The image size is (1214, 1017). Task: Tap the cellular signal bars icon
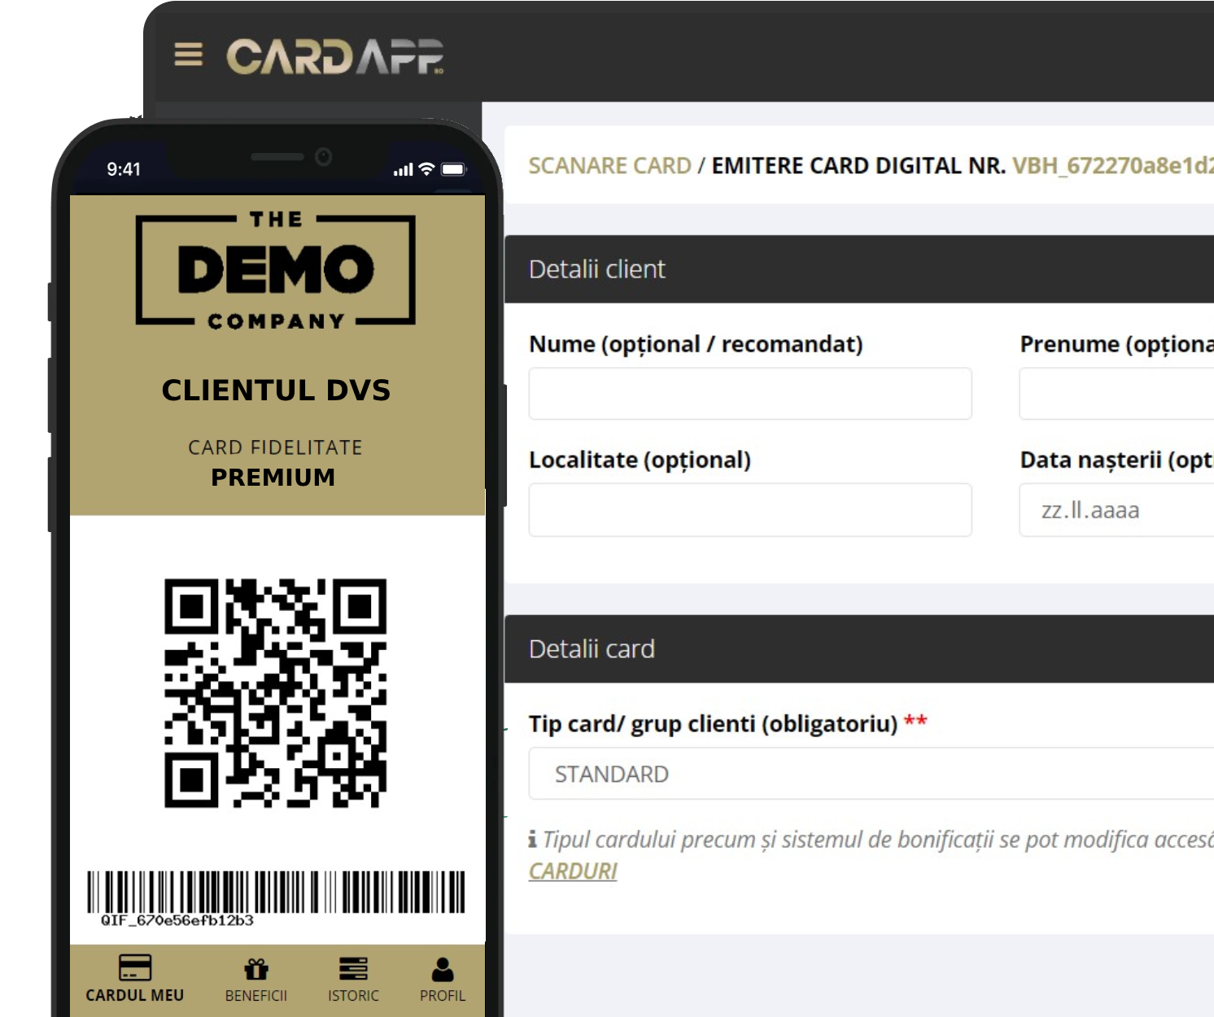[x=403, y=170]
